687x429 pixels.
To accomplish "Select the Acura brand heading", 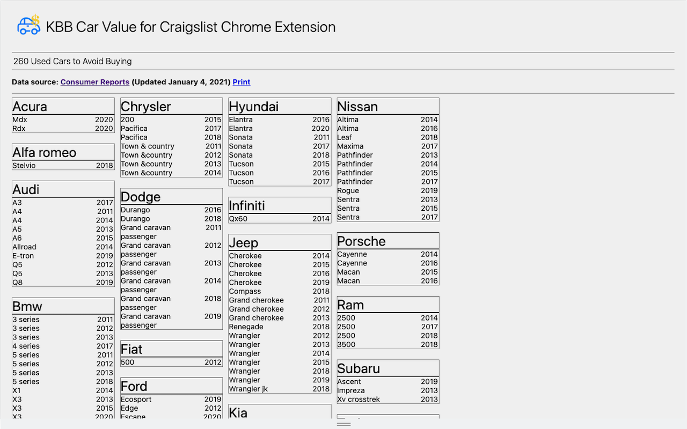I will (x=63, y=106).
